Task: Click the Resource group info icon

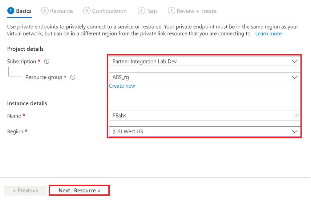Action: pos(73,77)
